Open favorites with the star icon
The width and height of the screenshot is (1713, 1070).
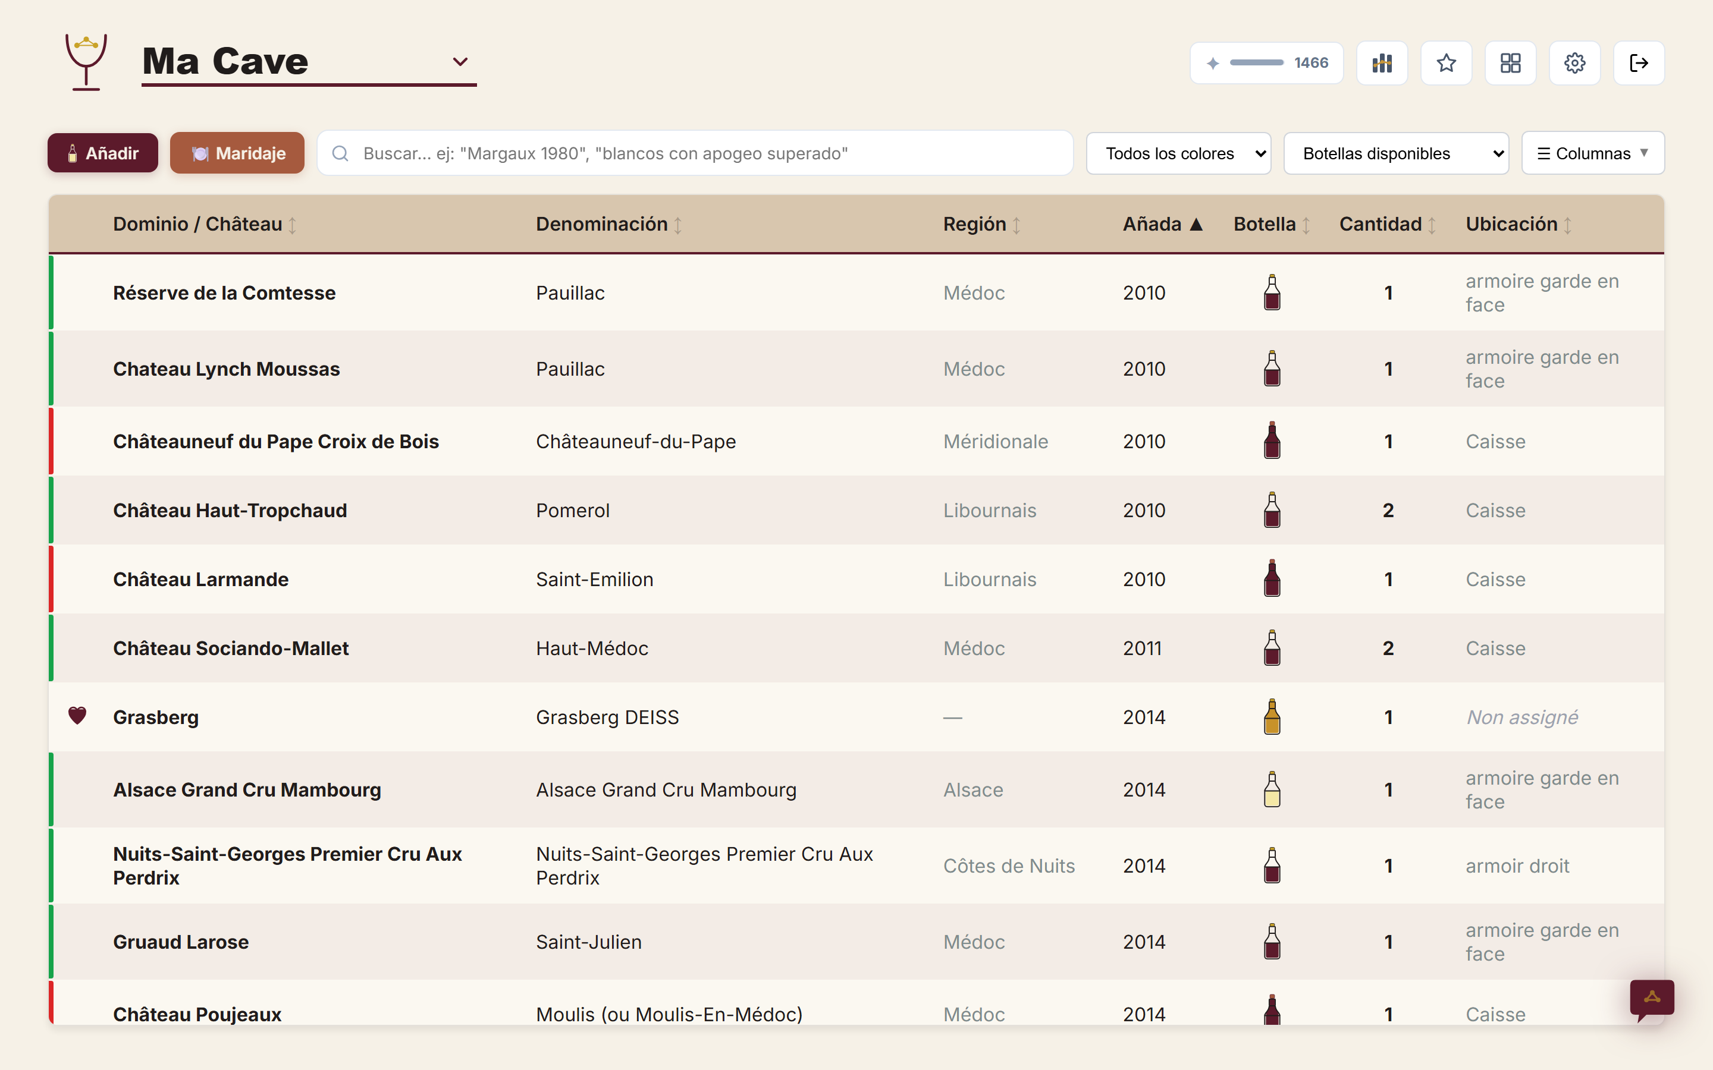pos(1446,63)
